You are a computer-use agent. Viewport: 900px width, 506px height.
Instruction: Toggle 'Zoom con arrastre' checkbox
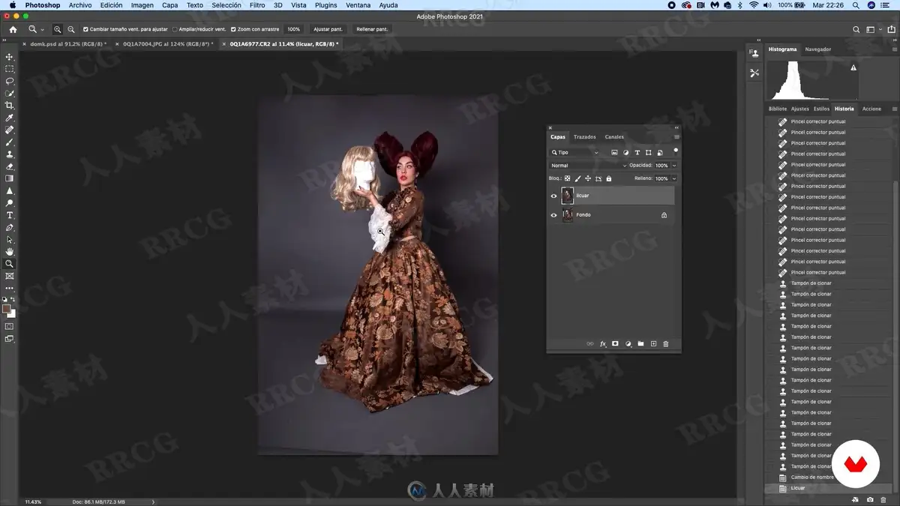click(233, 29)
